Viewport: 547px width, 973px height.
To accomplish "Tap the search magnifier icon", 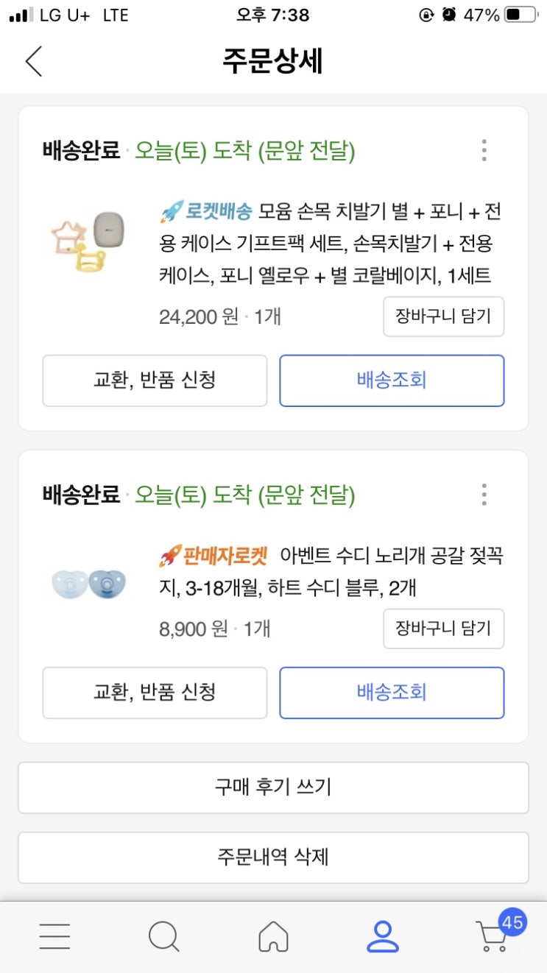I will pyautogui.click(x=163, y=936).
